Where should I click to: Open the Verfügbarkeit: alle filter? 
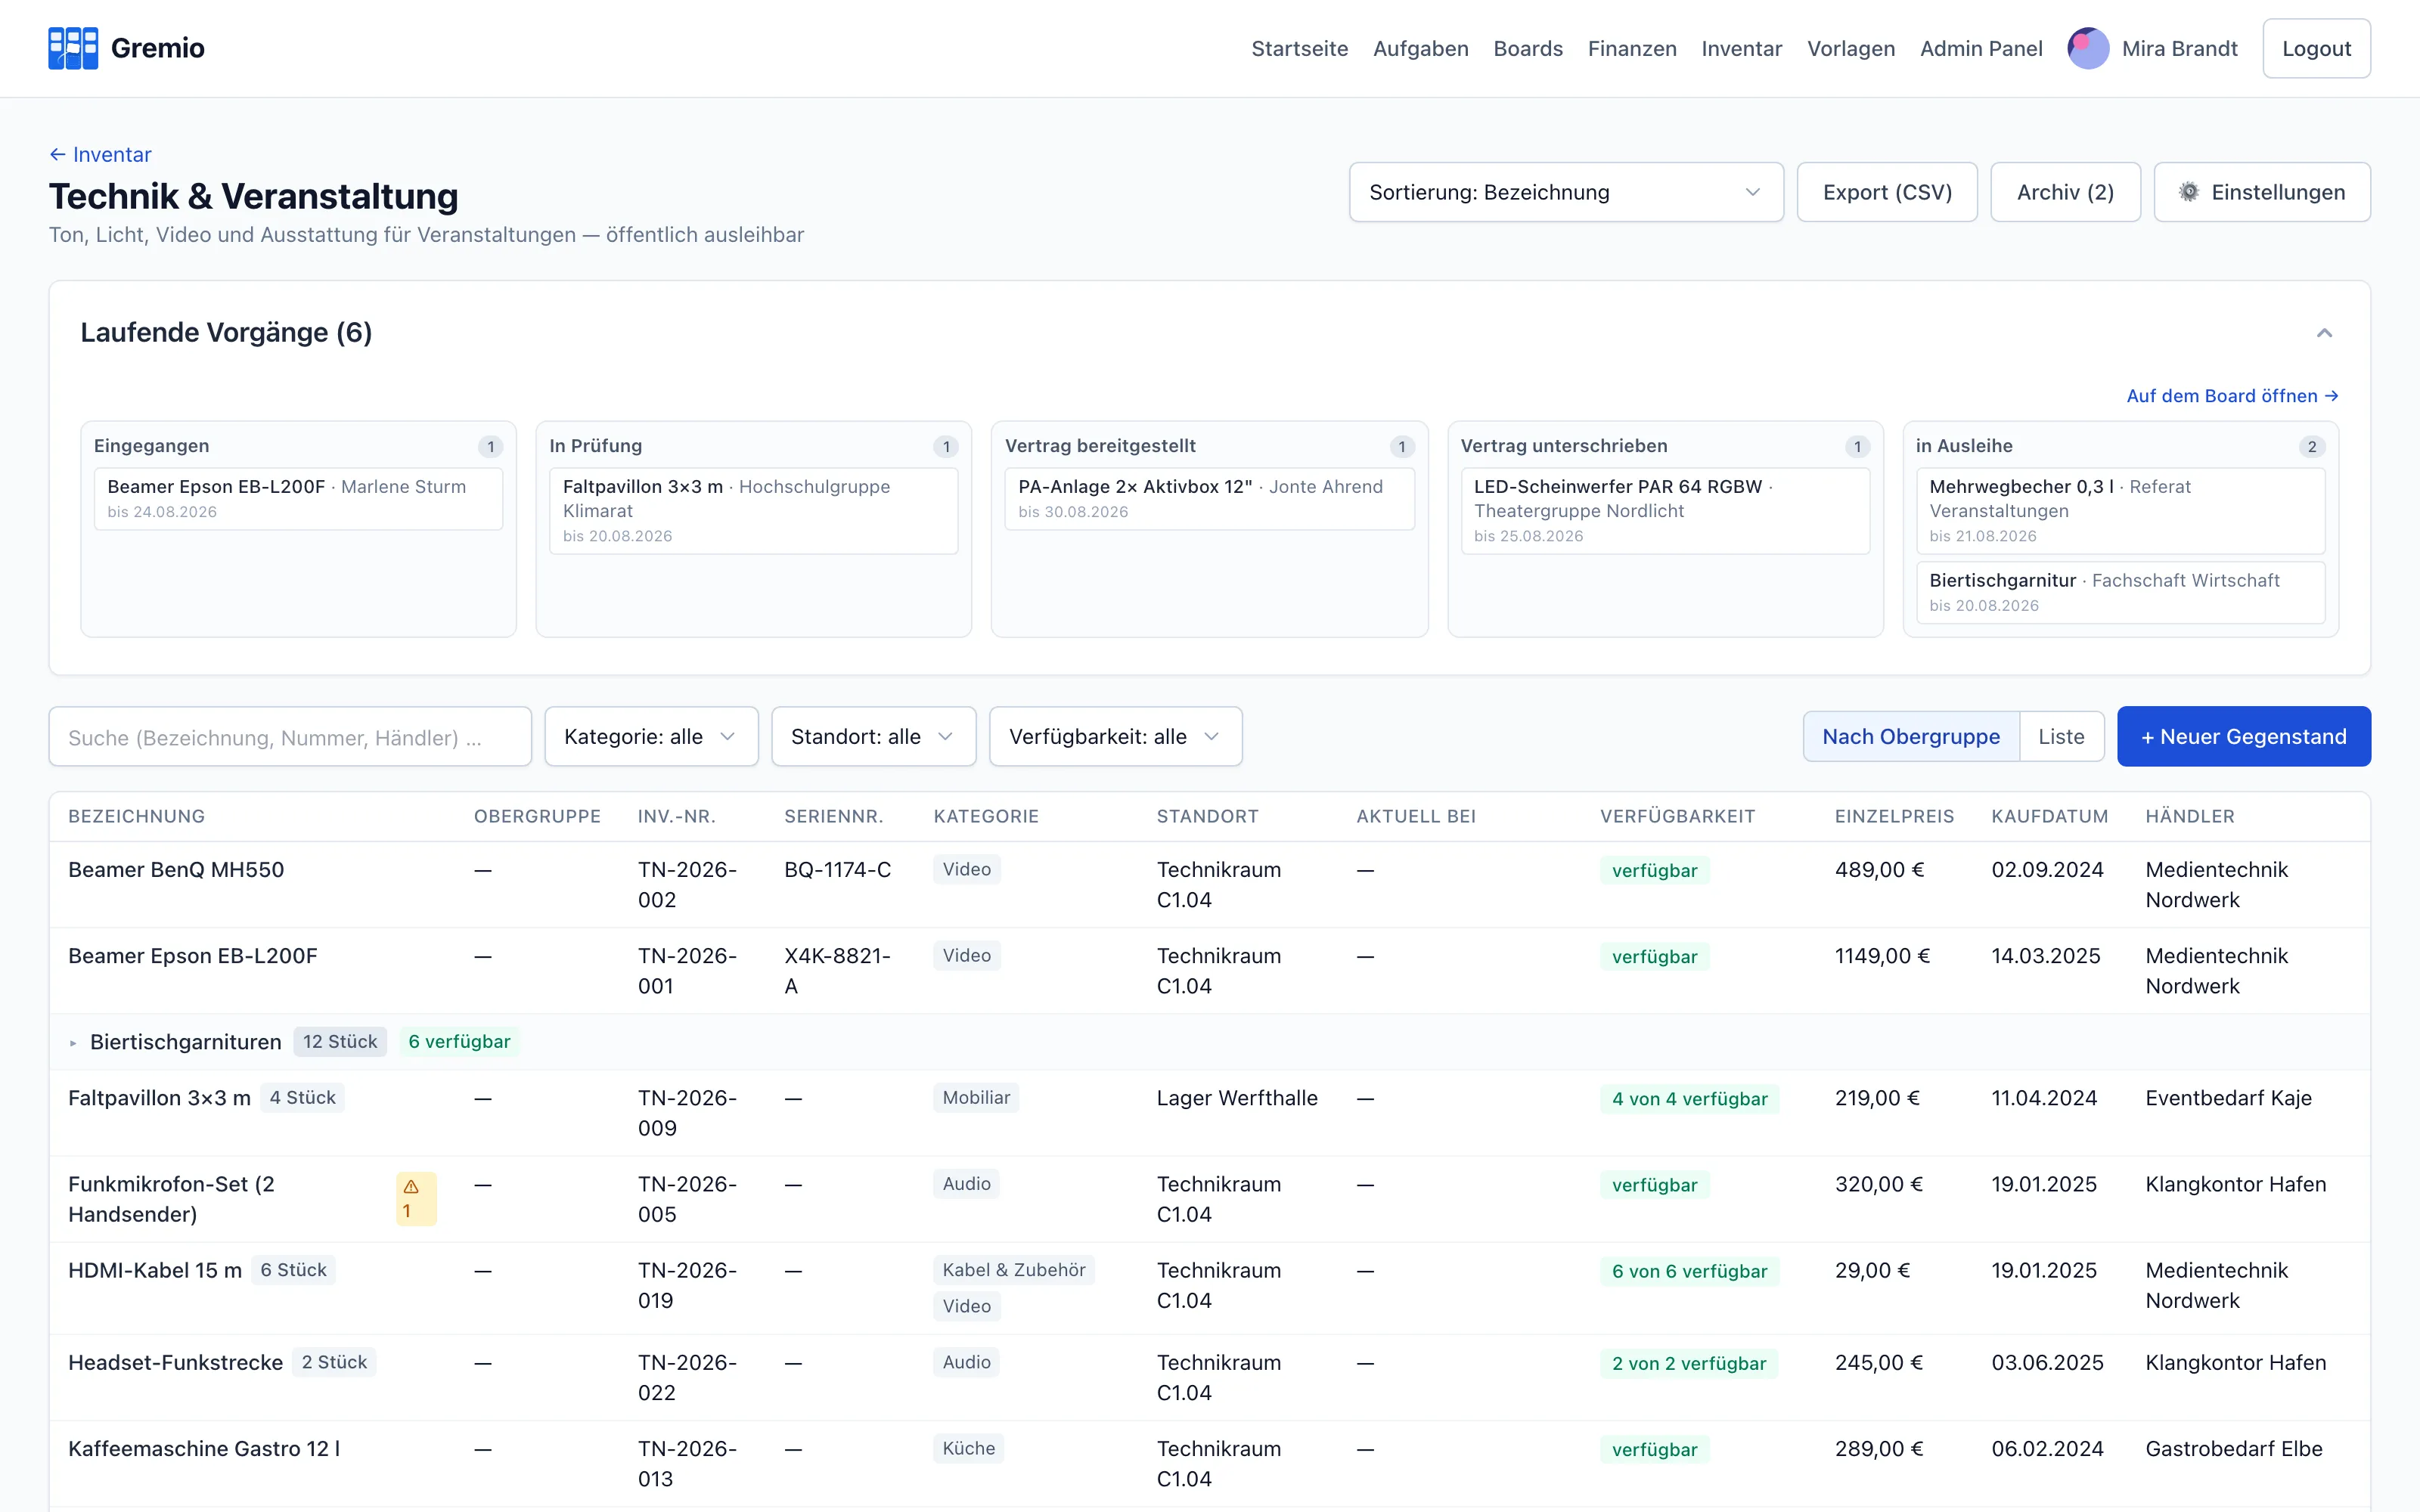(1115, 737)
